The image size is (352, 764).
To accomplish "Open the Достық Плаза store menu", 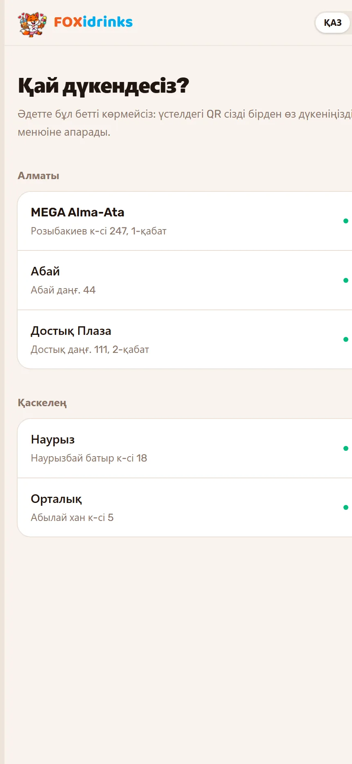I will [x=185, y=340].
